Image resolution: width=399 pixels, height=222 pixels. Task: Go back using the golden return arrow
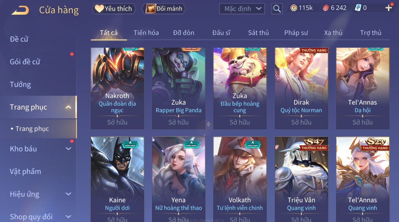[20, 10]
